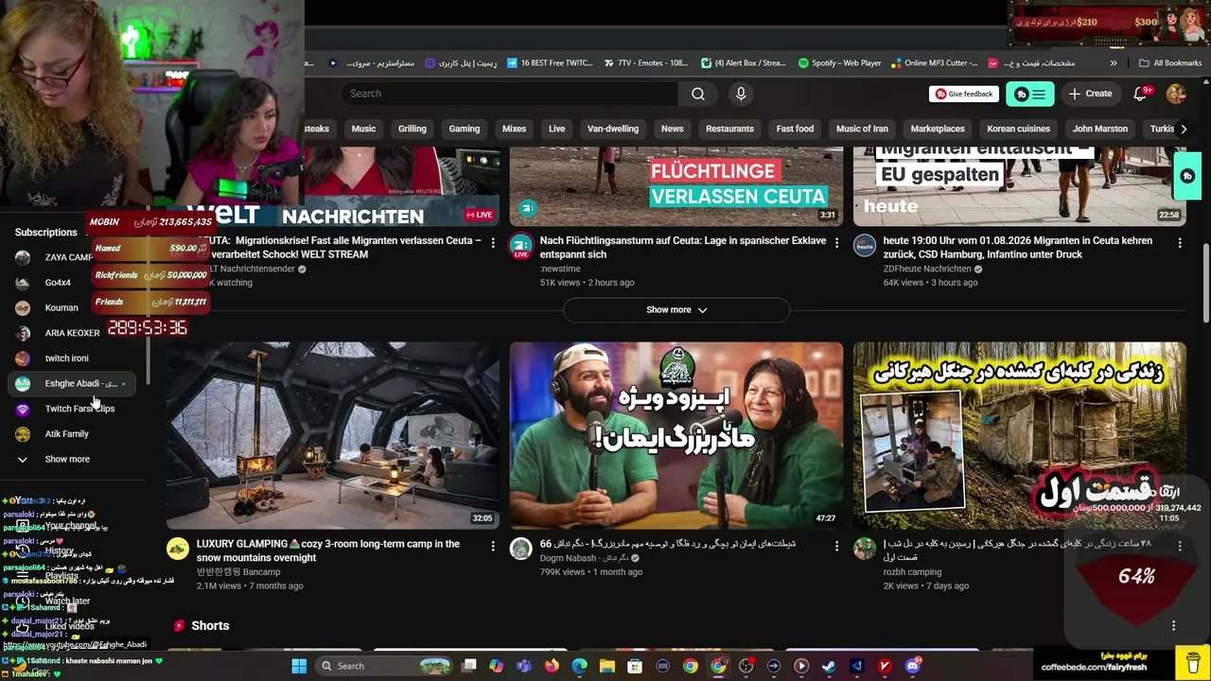Open the Alert Box / Stream bookmark
Viewport: 1211px width, 681px height.
[744, 63]
